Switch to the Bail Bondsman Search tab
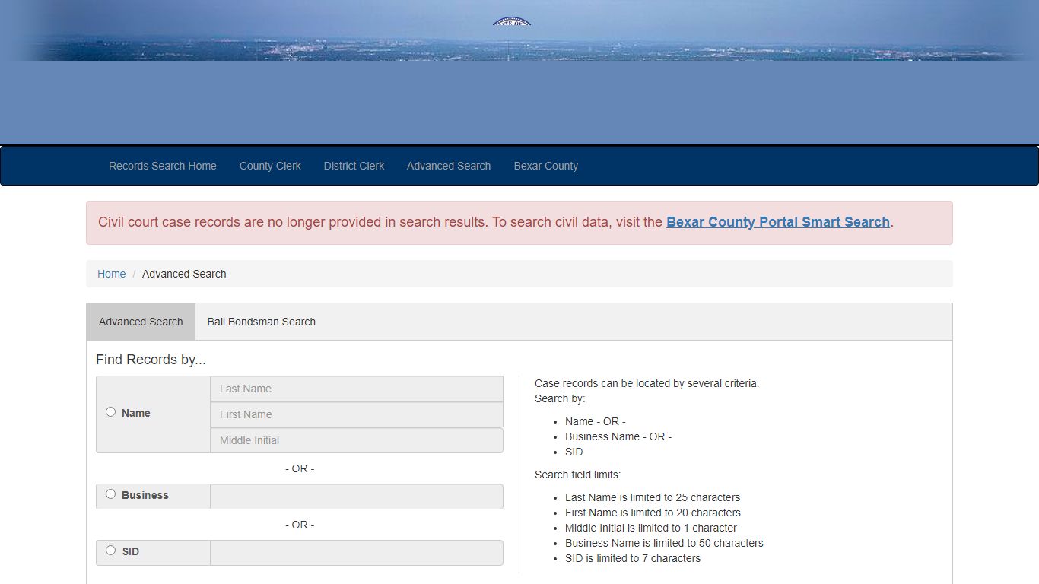 pyautogui.click(x=262, y=322)
